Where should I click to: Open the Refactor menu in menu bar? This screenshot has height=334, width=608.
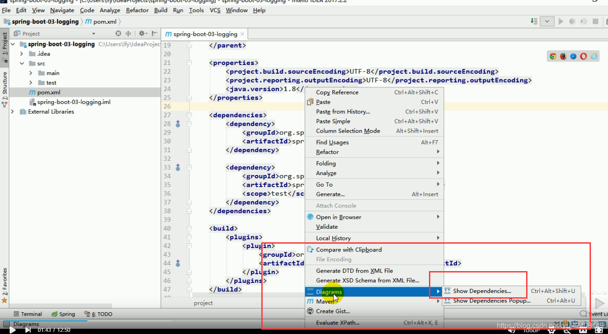pyautogui.click(x=137, y=10)
